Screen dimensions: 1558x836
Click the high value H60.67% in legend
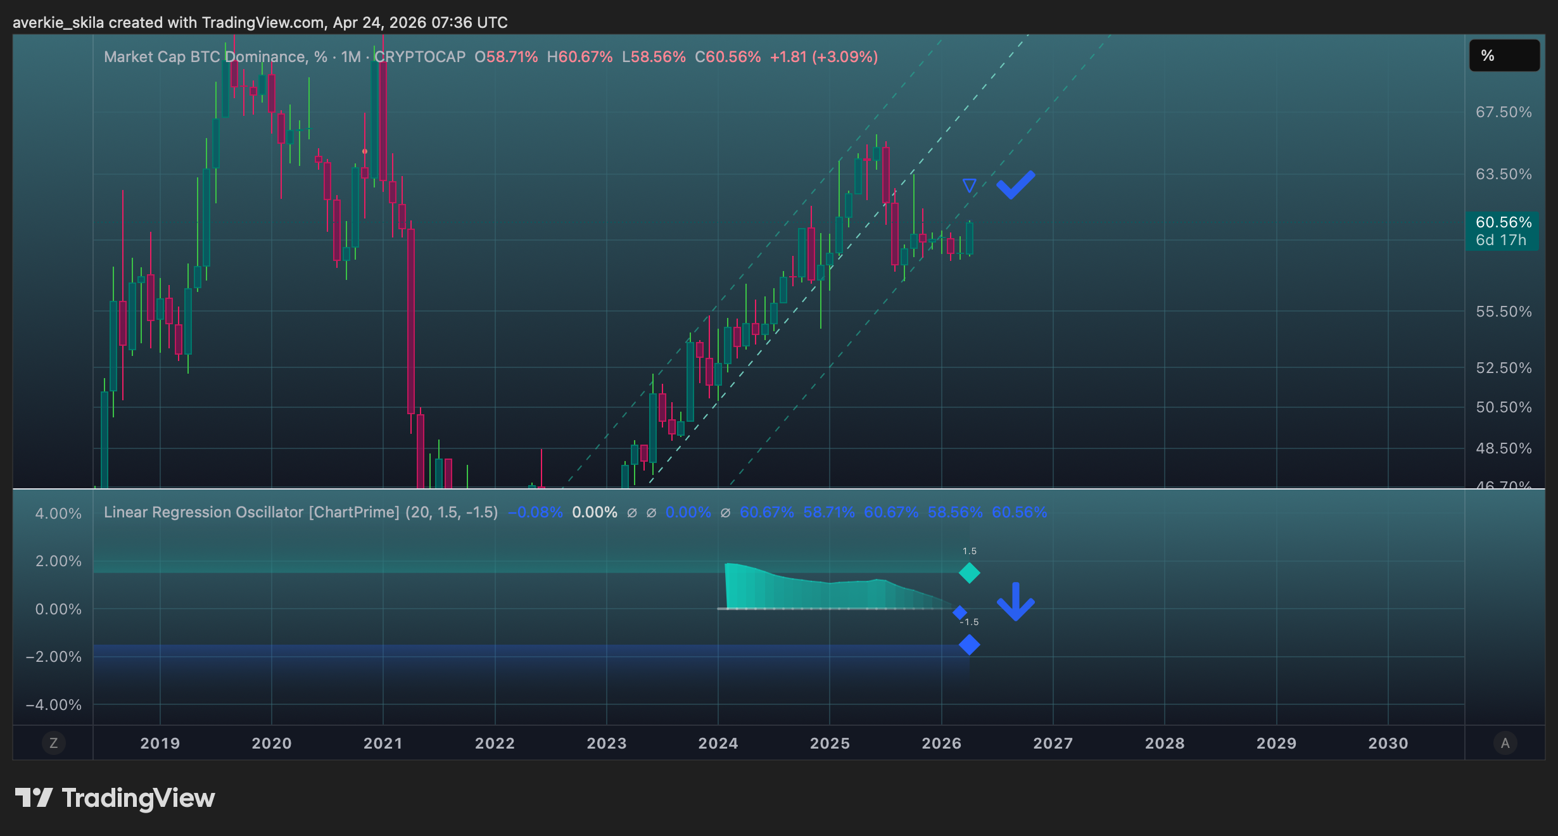(x=579, y=57)
